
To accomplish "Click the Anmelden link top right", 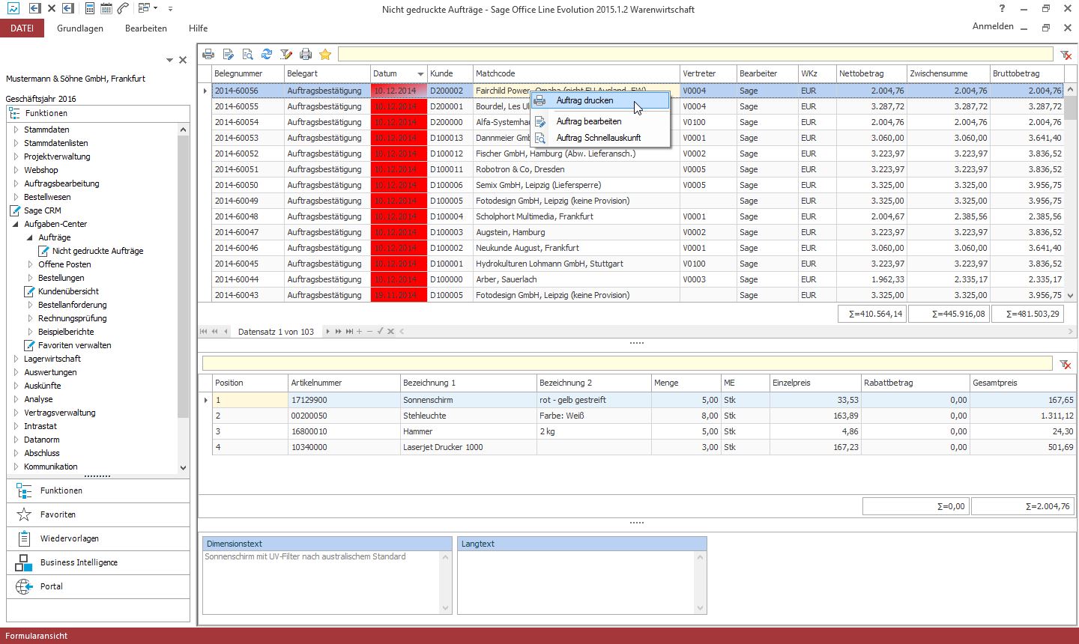I will point(993,26).
